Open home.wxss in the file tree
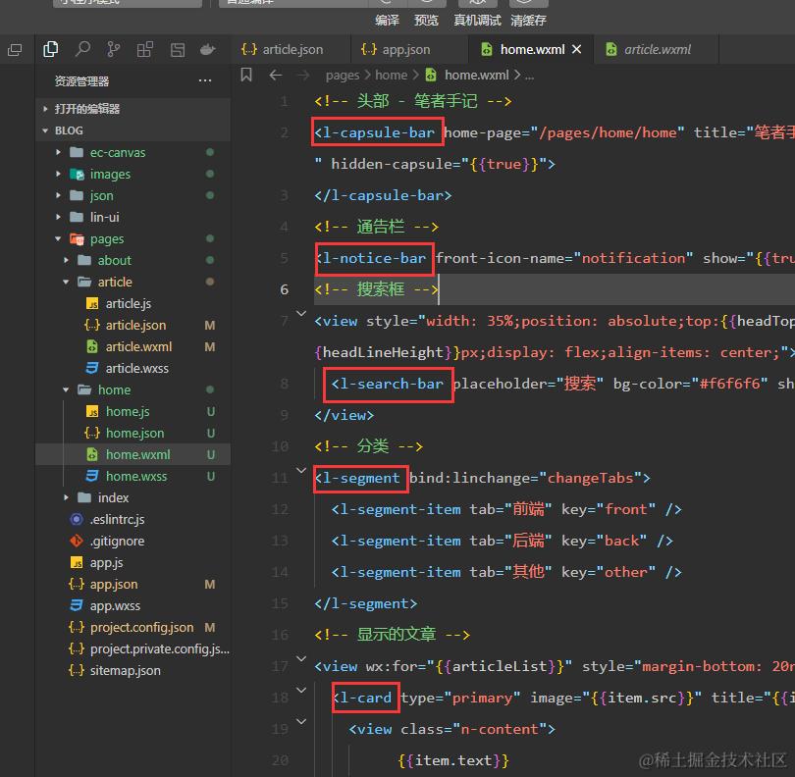This screenshot has width=795, height=777. pos(136,477)
